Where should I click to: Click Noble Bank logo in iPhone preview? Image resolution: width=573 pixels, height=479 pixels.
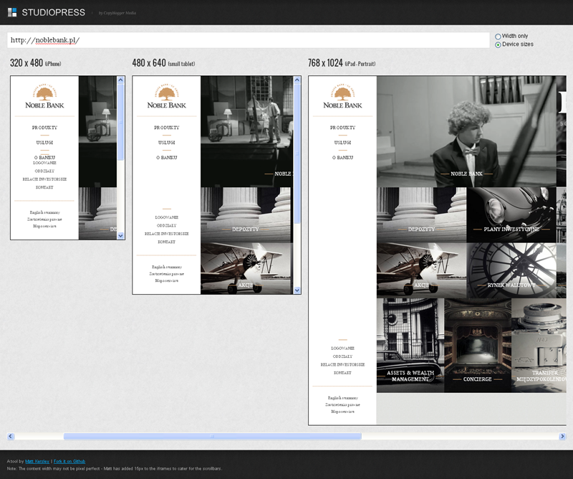(44, 96)
